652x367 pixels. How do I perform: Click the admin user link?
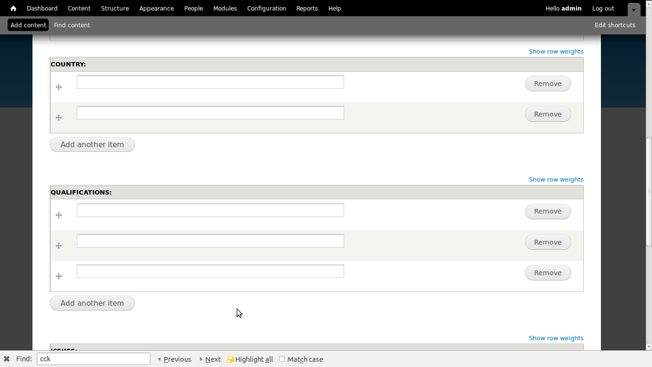tap(571, 8)
